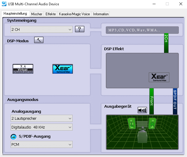
Task: Open the Systemeingang 2 CH dropdown
Action: point(41,29)
